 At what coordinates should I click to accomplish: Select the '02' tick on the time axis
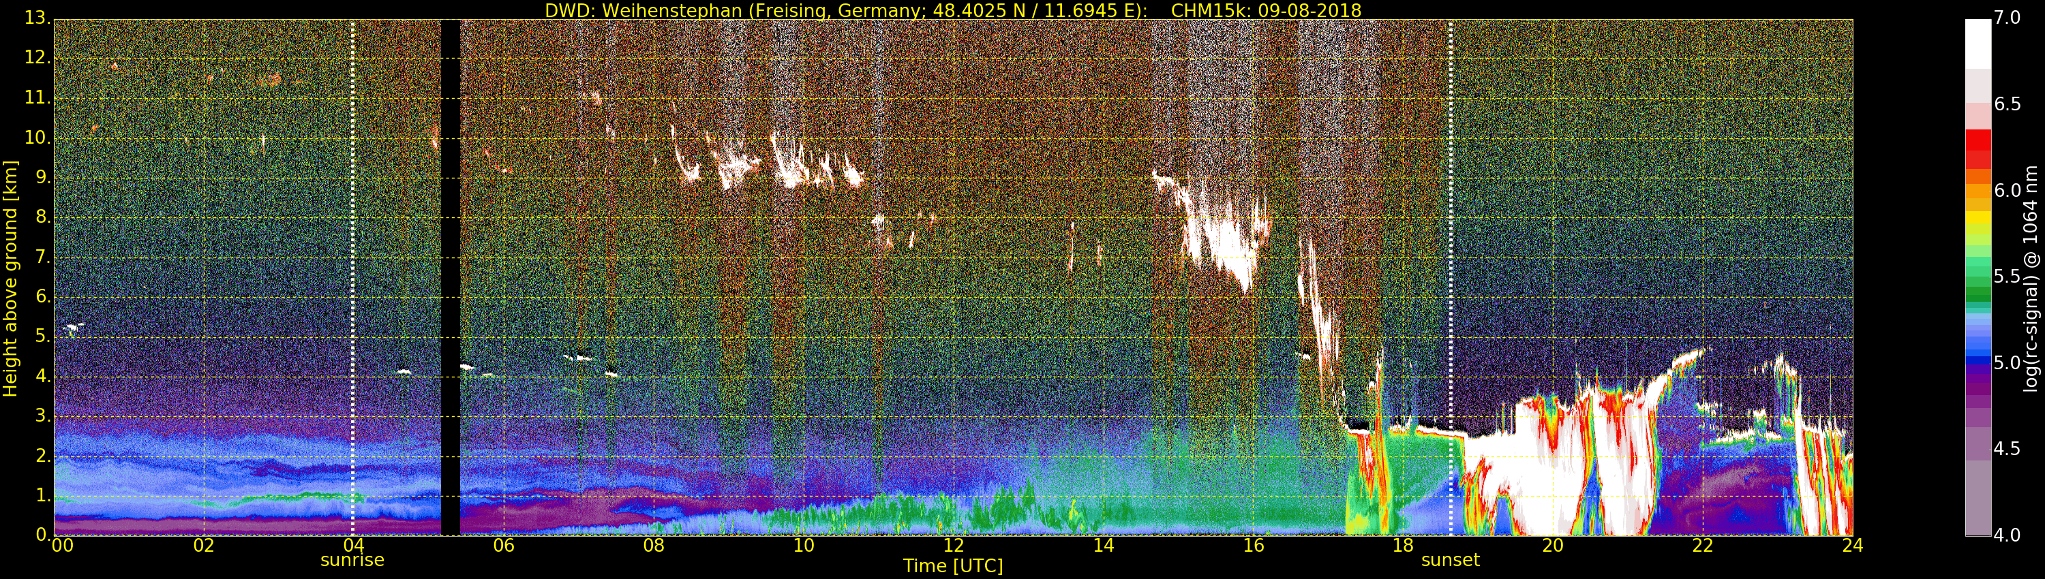pos(204,545)
